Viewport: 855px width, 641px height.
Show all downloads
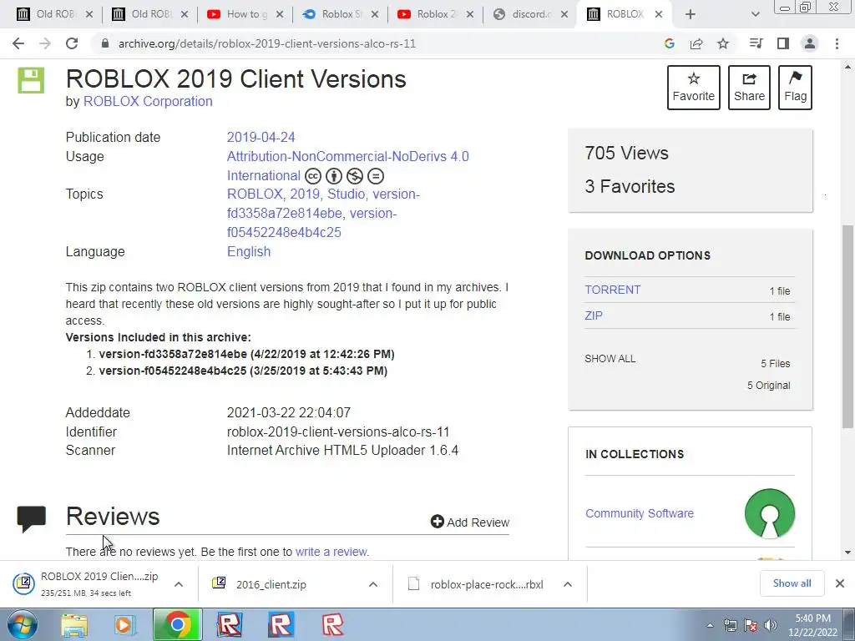(792, 583)
